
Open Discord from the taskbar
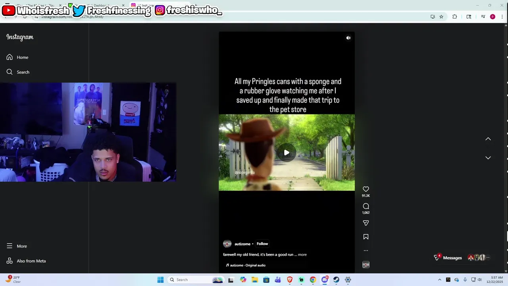pyautogui.click(x=325, y=280)
